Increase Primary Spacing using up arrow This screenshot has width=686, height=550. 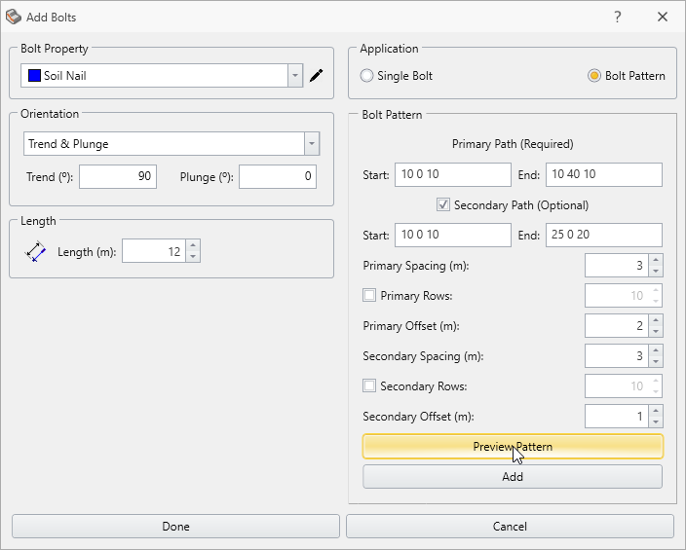(x=656, y=260)
